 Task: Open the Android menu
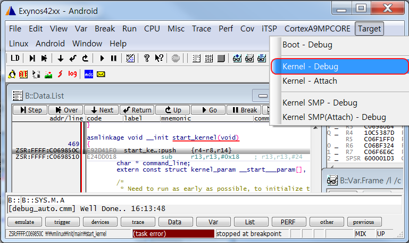pyautogui.click(x=50, y=43)
